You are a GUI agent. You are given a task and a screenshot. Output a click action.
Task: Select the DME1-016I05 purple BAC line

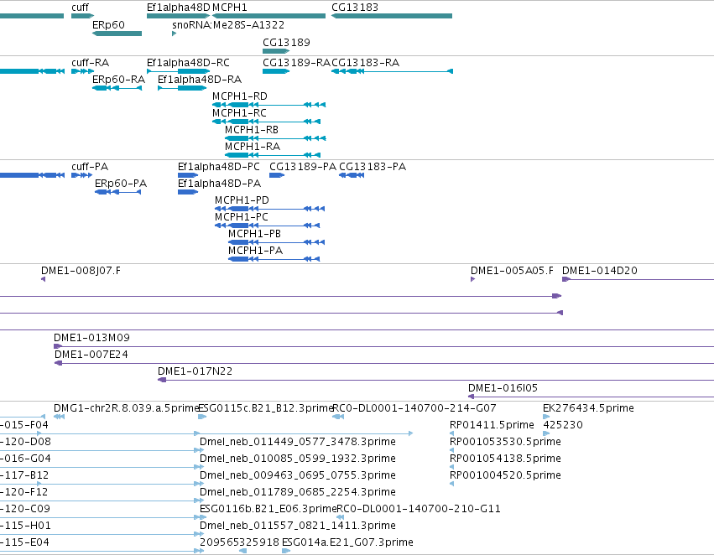(591, 397)
